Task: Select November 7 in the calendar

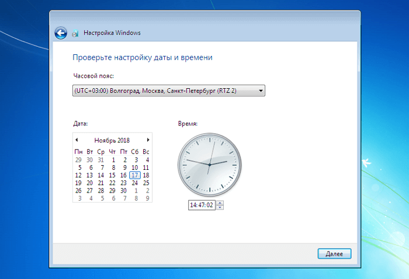Action: coord(101,168)
